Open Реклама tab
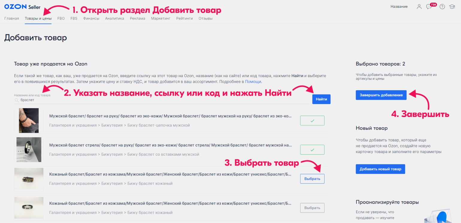 tap(137, 18)
